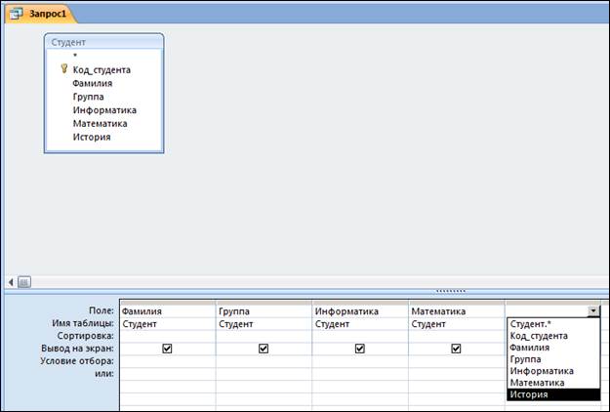Image resolution: width=610 pixels, height=412 pixels.
Task: Click the horizontal scrollbar thumb
Action: 24,282
